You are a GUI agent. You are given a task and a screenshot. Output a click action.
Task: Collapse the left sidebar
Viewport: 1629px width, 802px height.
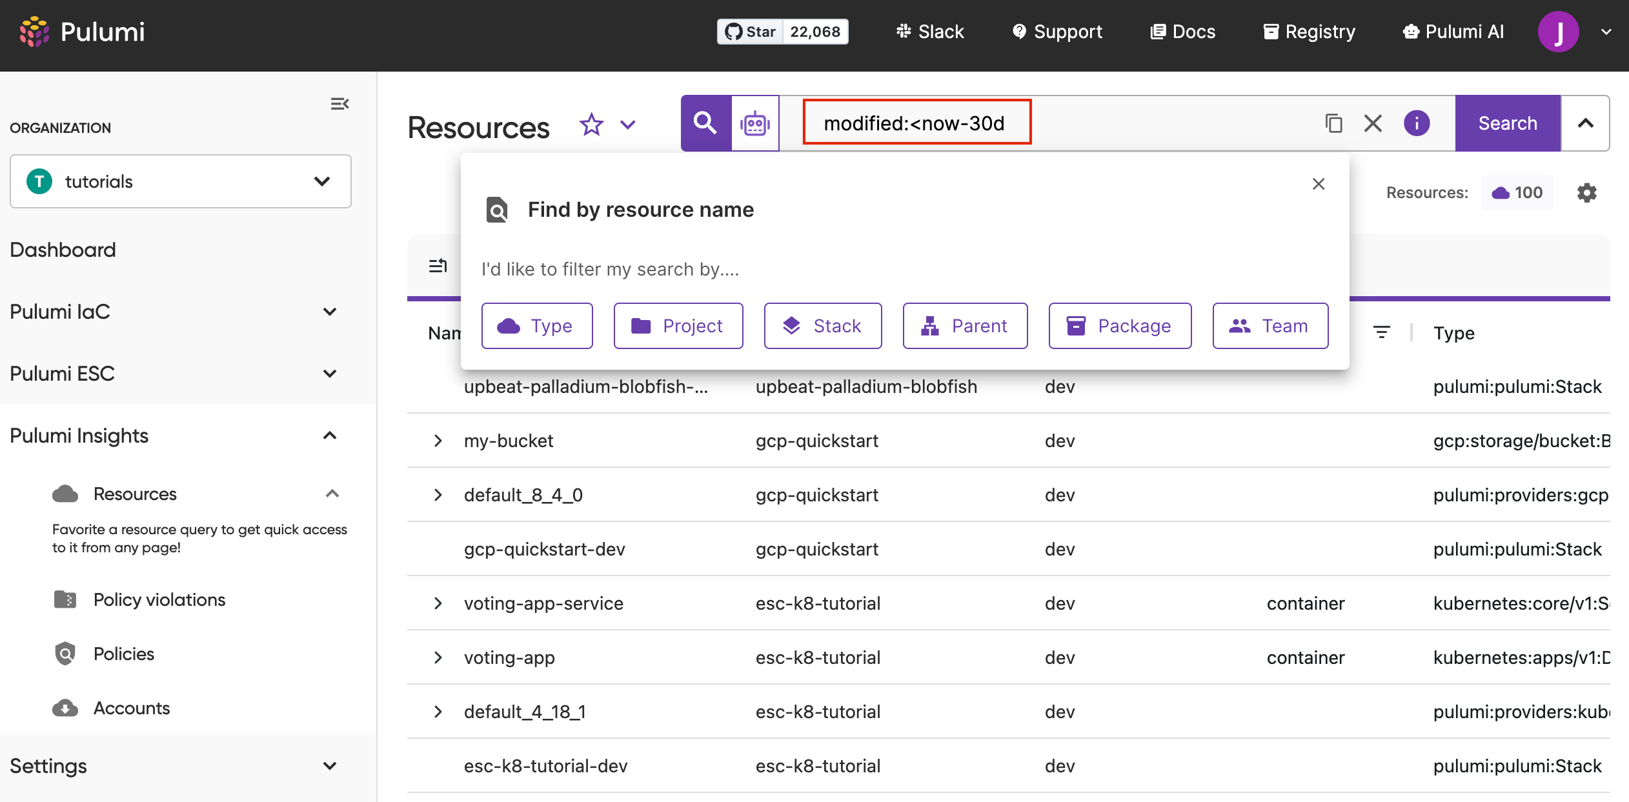(x=340, y=103)
